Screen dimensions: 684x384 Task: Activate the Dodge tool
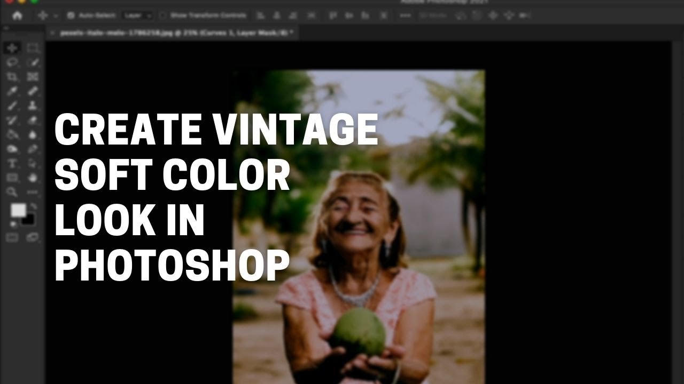point(12,149)
